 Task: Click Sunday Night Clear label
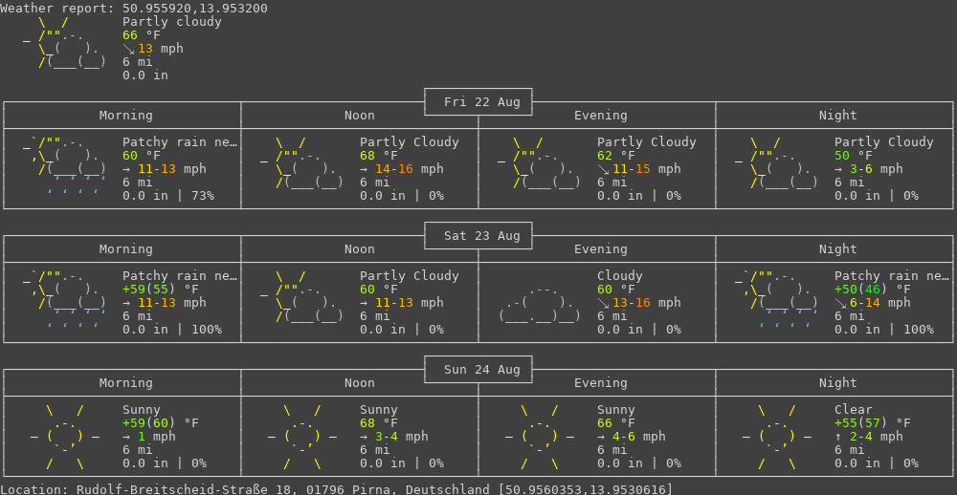[854, 410]
